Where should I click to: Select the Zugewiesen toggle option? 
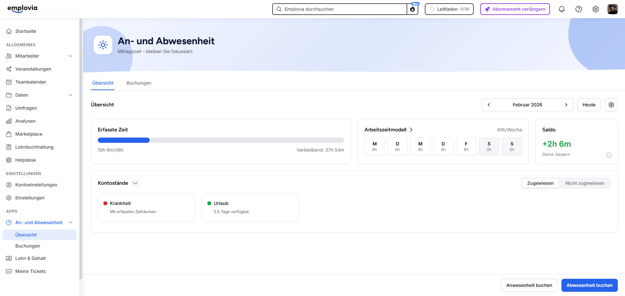(540, 183)
